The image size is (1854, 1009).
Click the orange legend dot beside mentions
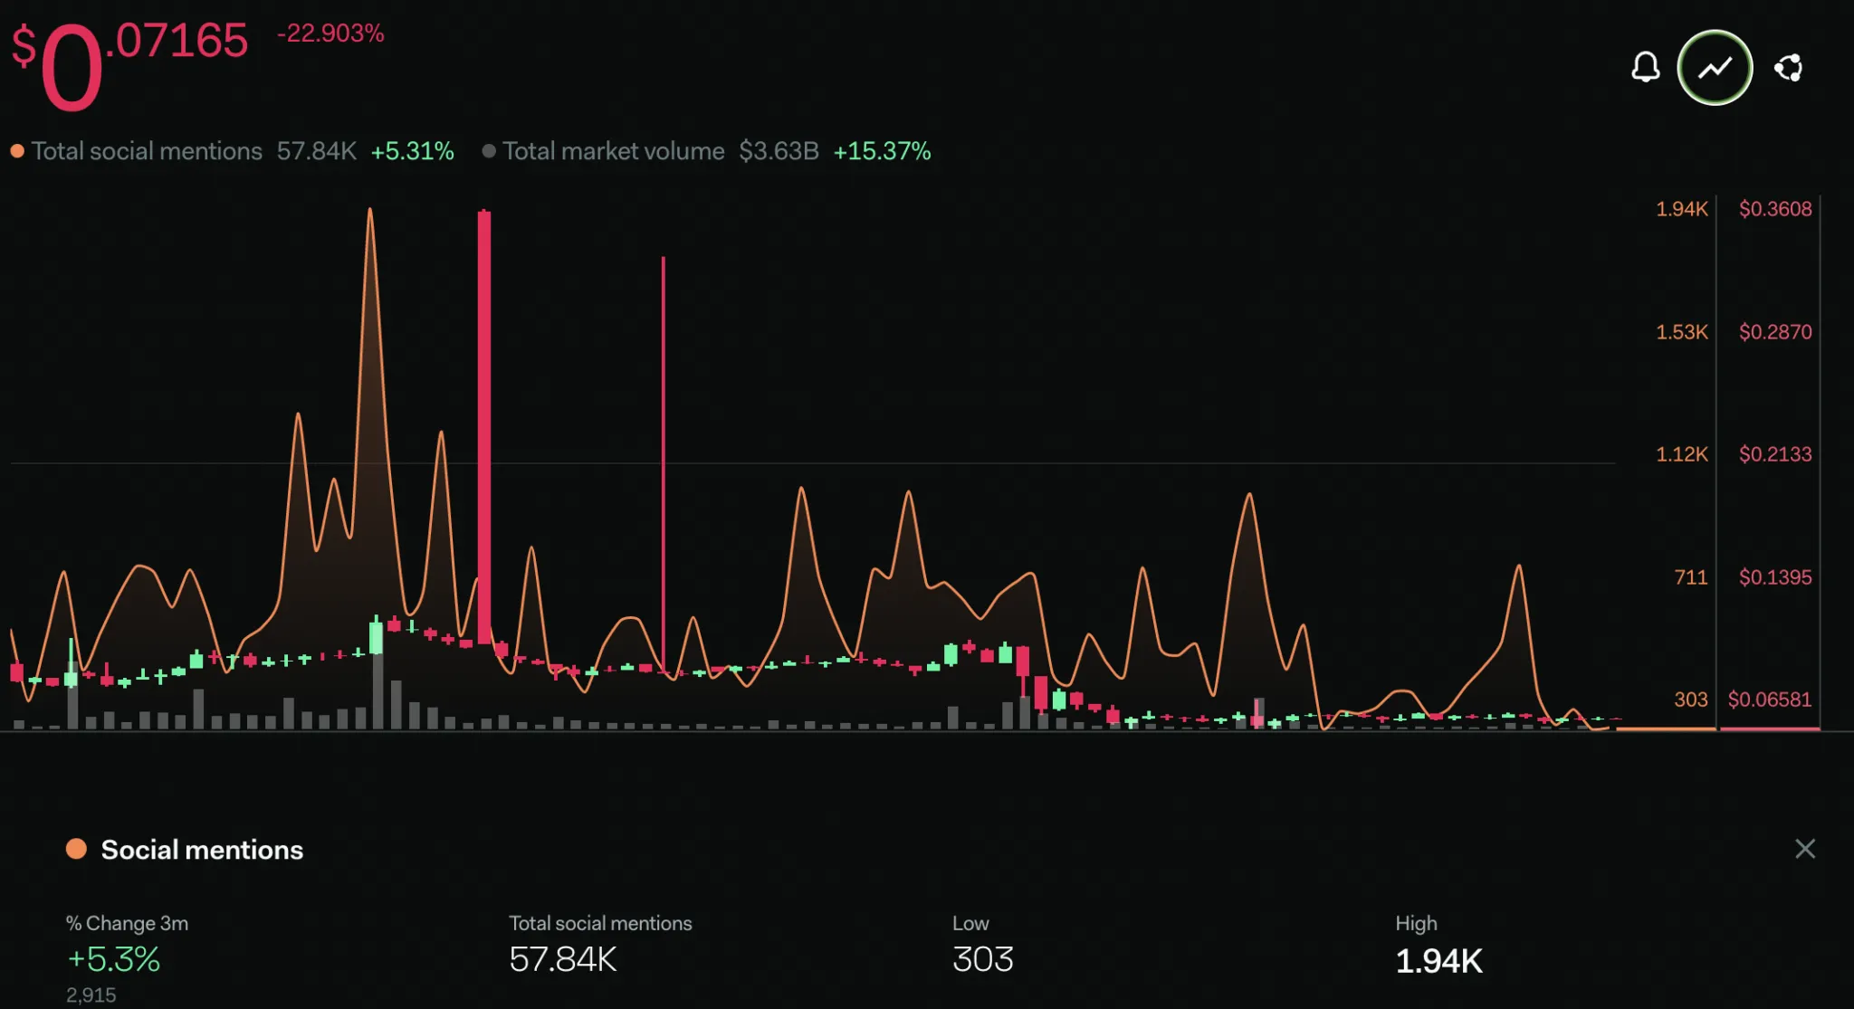coord(17,151)
